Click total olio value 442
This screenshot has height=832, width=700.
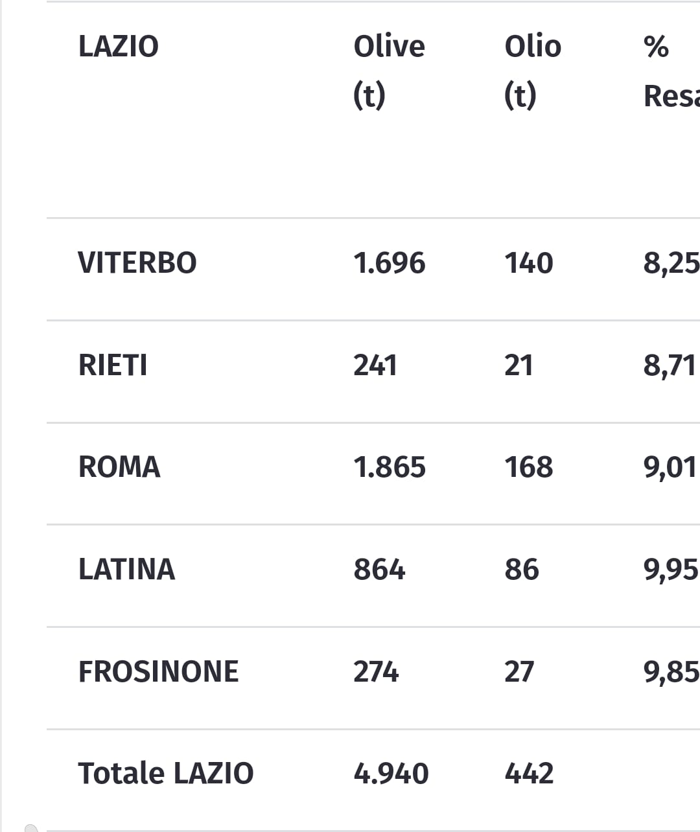(529, 774)
